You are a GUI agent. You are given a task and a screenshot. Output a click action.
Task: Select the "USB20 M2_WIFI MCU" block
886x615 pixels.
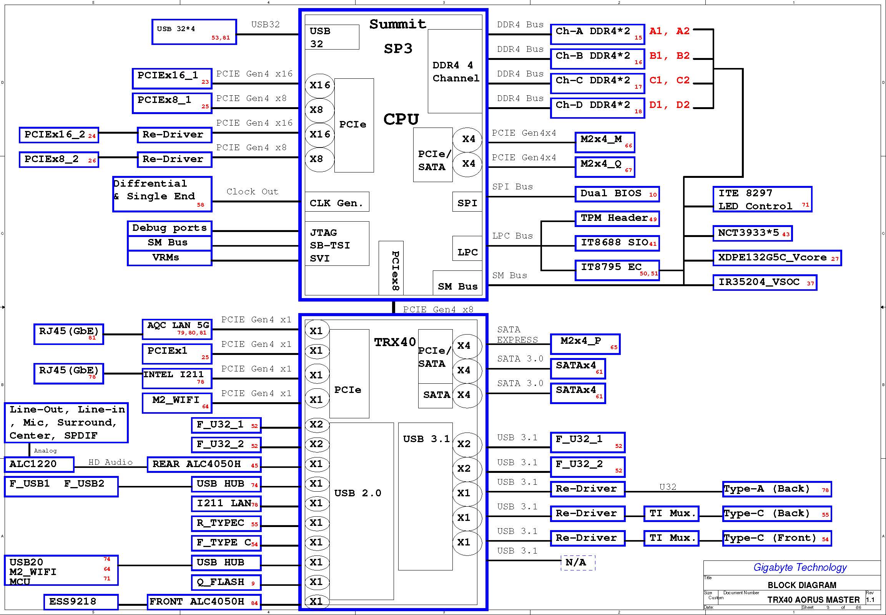pos(61,571)
